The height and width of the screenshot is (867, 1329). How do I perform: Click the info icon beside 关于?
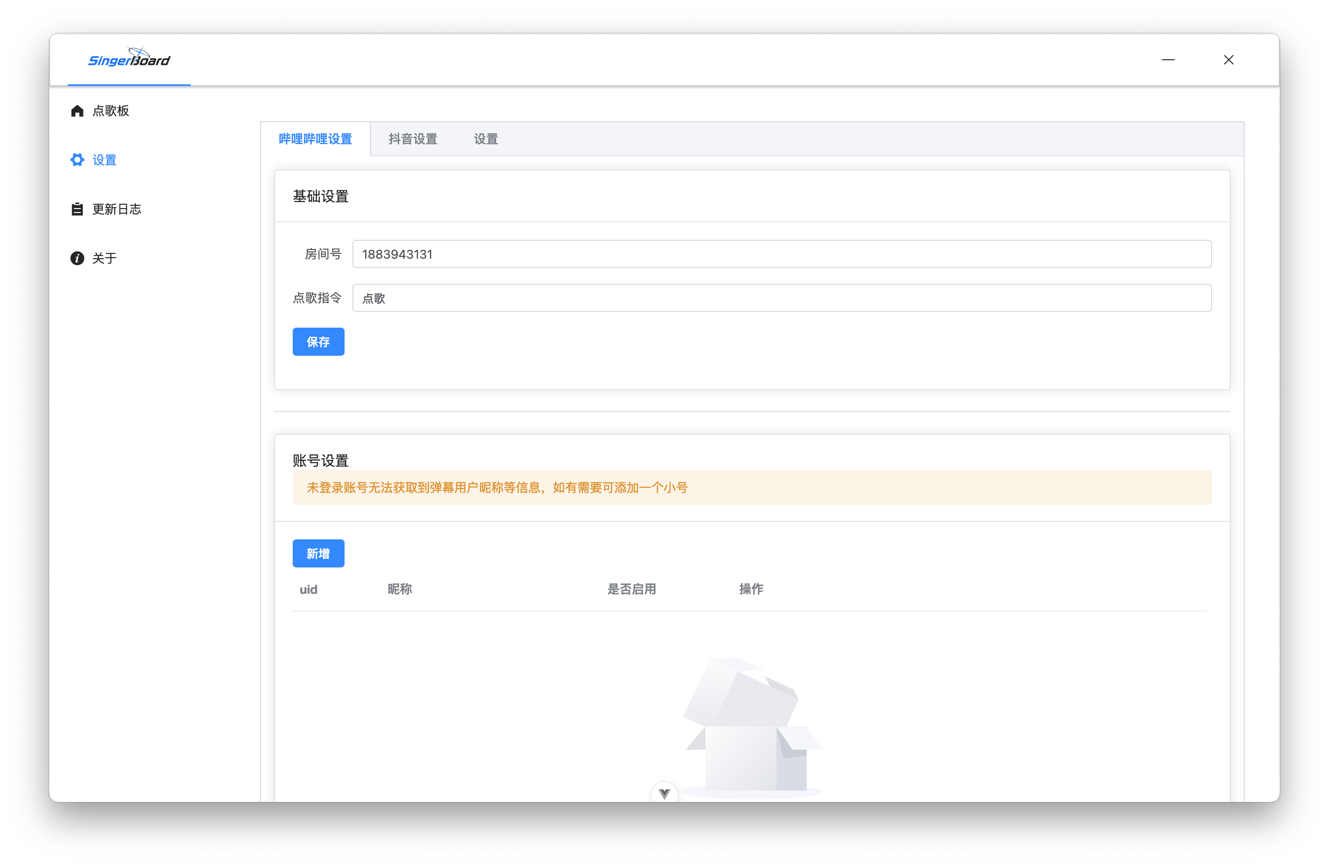(77, 258)
